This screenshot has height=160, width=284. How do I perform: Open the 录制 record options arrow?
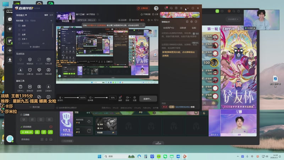[130, 97]
